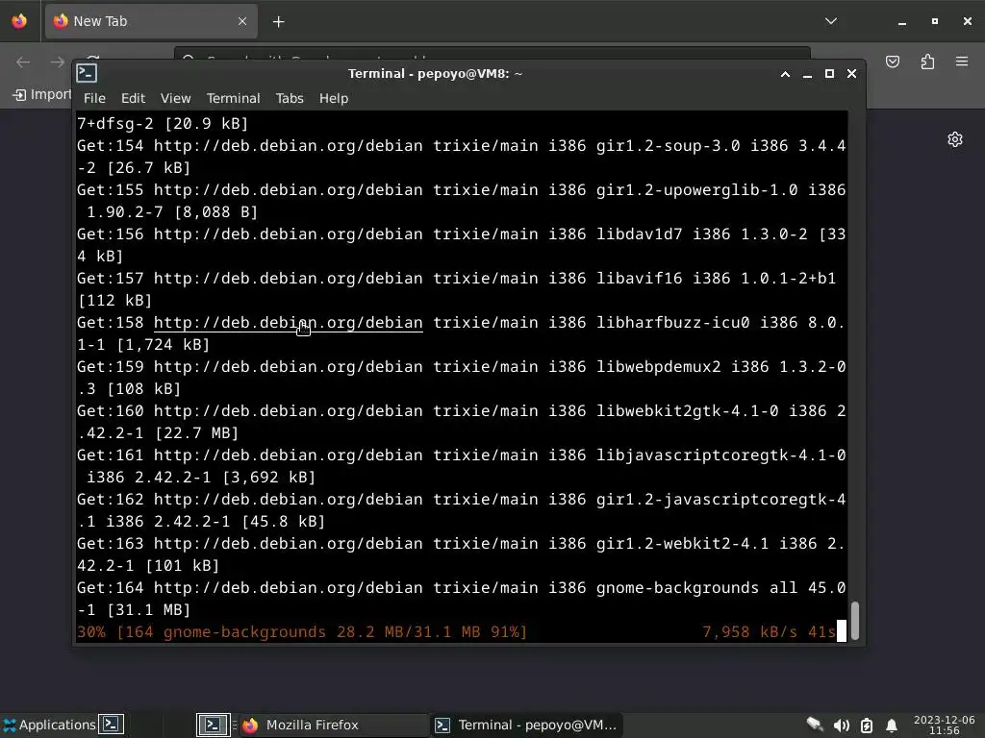
Task: Click the terminal vertical scrollbar handle
Action: (x=854, y=620)
